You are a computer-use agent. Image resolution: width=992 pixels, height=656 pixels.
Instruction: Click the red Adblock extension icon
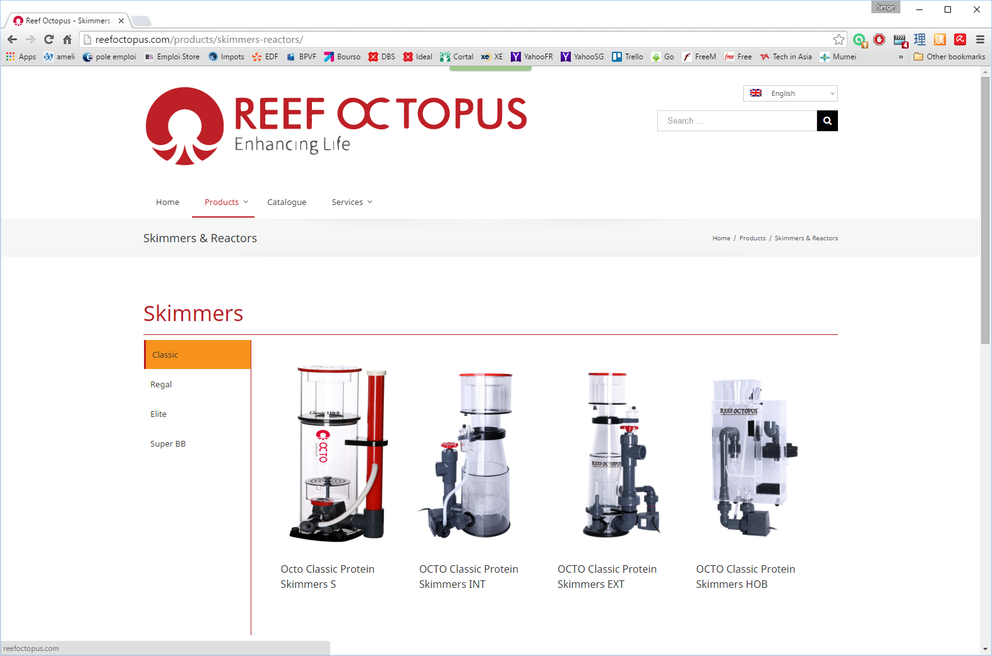(x=879, y=39)
